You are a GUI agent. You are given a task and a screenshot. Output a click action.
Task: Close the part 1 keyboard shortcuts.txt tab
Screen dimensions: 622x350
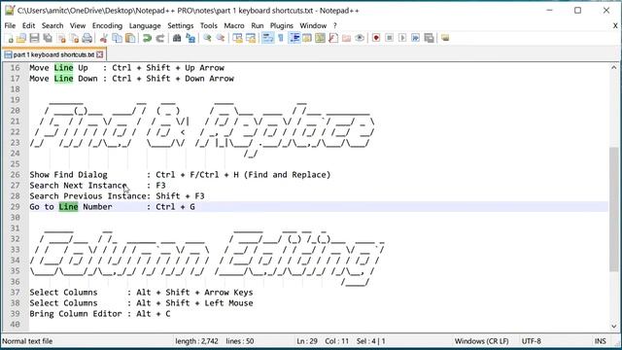pos(99,54)
